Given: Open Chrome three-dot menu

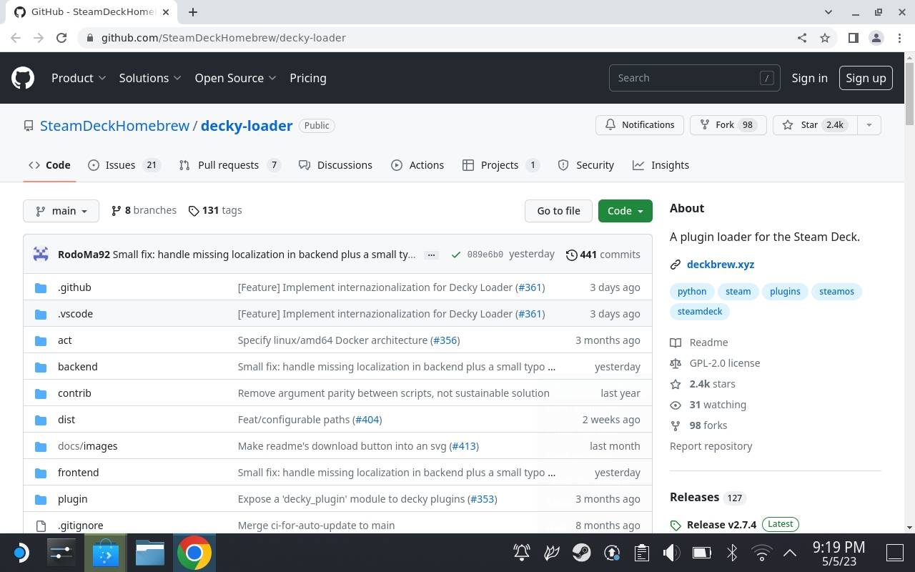Looking at the screenshot, I should [x=899, y=38].
